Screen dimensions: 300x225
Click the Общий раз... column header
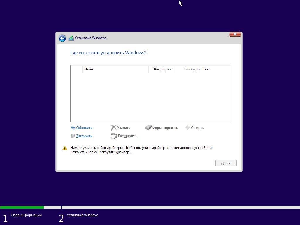click(x=162, y=69)
